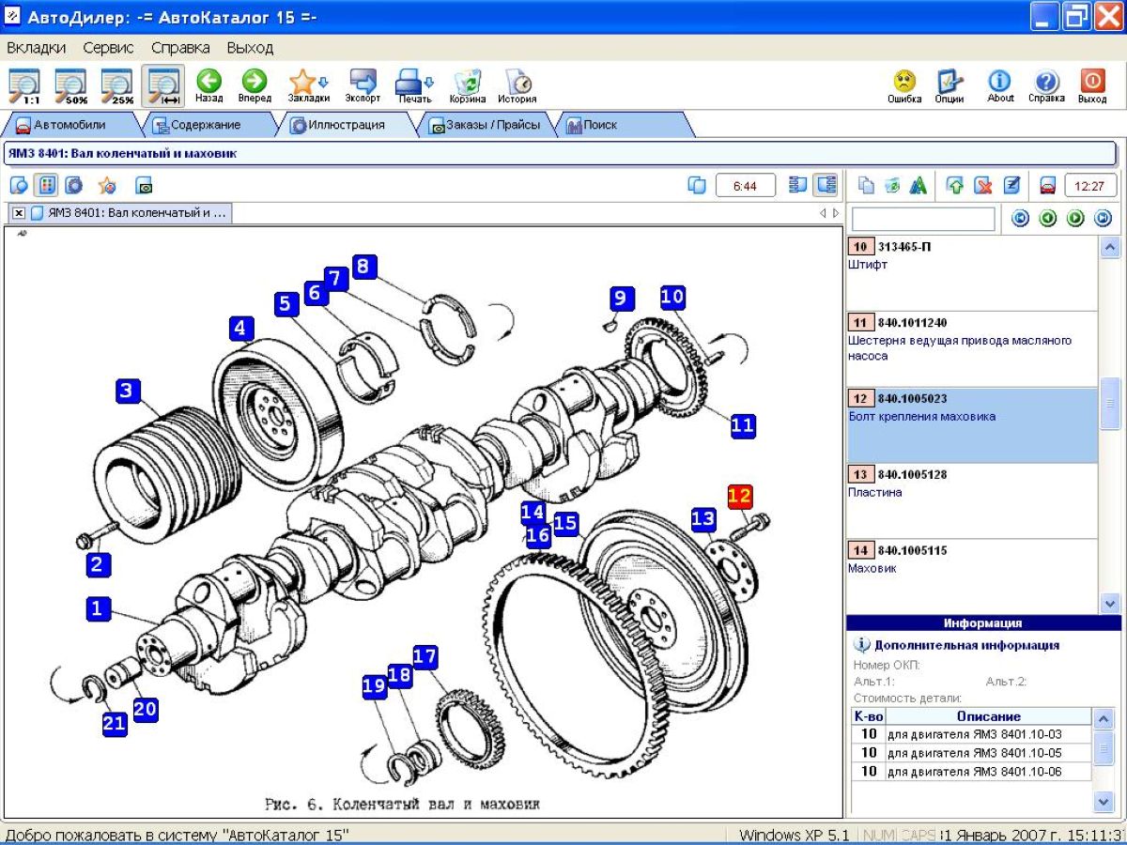The height and width of the screenshot is (845, 1127).
Task: Open Справка help from the toolbar
Action: (x=1046, y=86)
